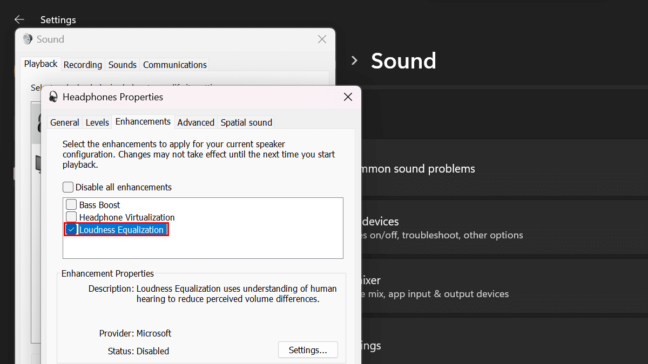Open the Communications tab
This screenshot has width=648, height=364.
click(x=174, y=65)
